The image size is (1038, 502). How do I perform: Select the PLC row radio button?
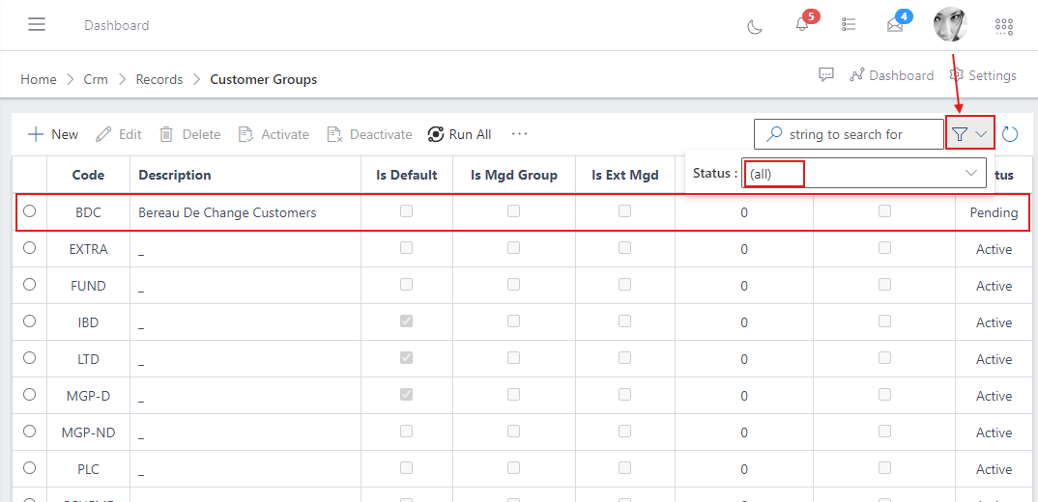coord(29,467)
